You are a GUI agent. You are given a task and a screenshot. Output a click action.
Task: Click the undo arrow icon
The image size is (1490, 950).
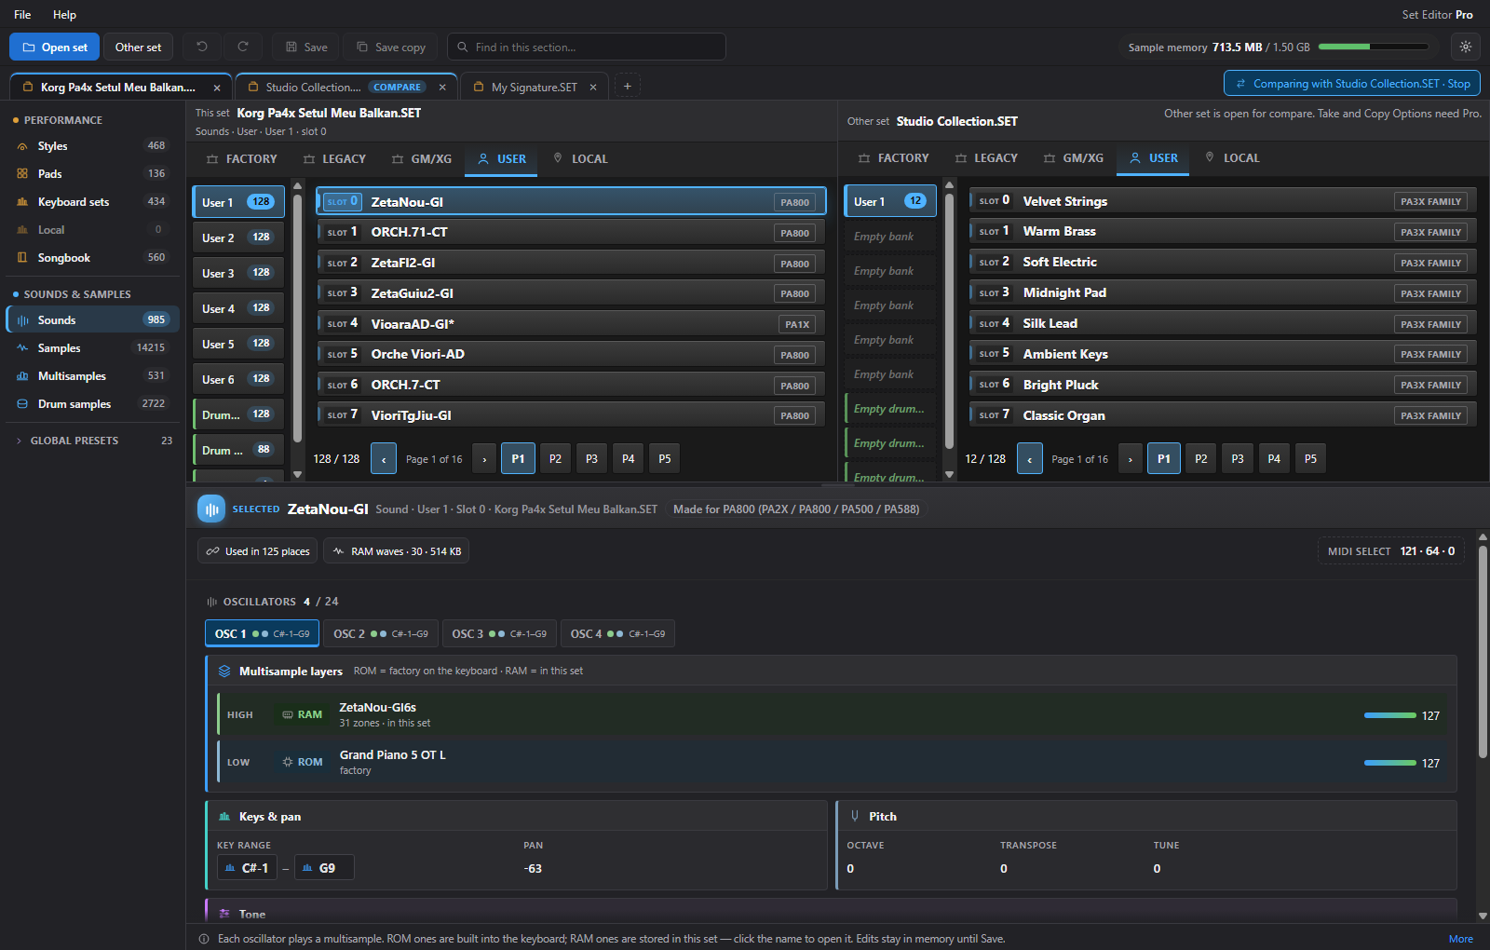point(202,47)
